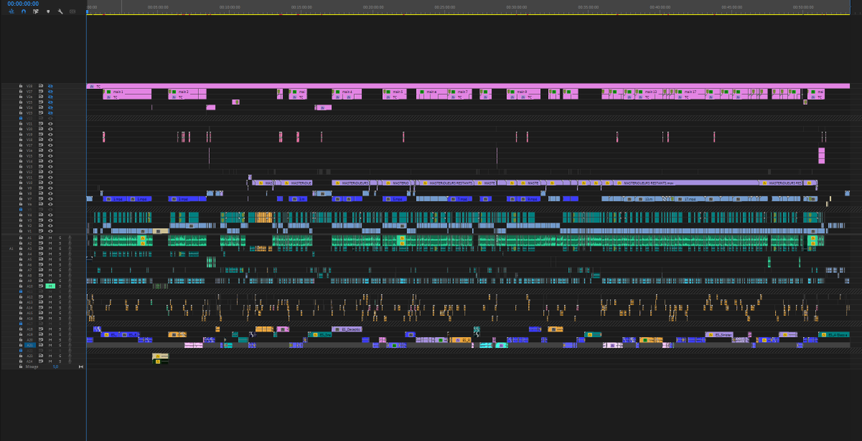Click the A16 track target label
The width and height of the screenshot is (862, 441).
click(x=29, y=318)
